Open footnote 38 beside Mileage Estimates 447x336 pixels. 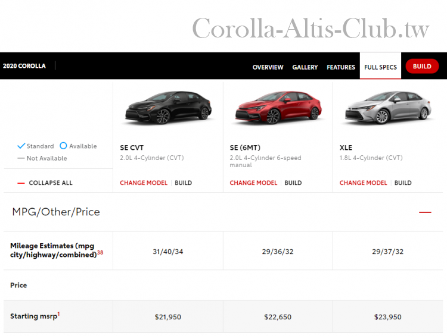100,252
